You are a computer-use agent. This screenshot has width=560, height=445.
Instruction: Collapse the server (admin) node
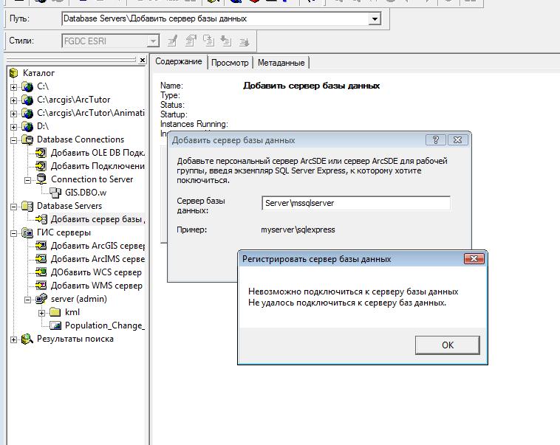(x=27, y=300)
